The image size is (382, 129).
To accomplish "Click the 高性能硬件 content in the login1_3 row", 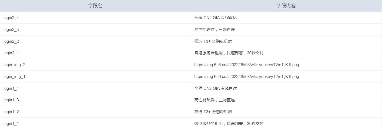I will click(x=215, y=100).
